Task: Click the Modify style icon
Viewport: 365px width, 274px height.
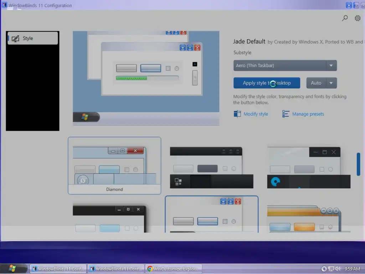Action: 237,114
